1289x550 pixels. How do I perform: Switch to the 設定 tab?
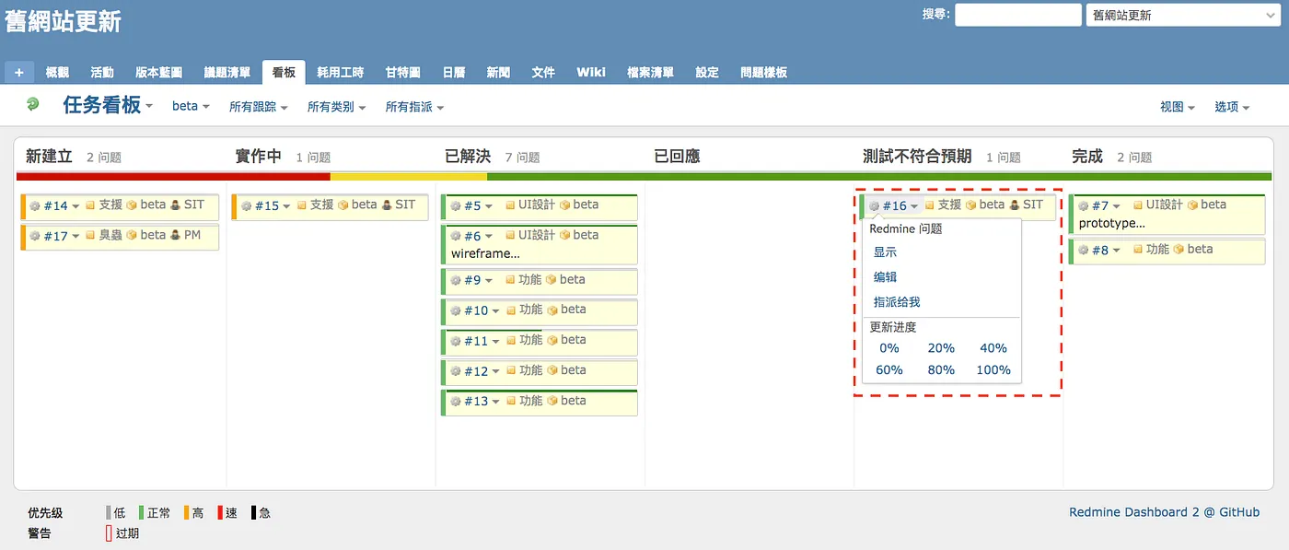click(x=707, y=72)
